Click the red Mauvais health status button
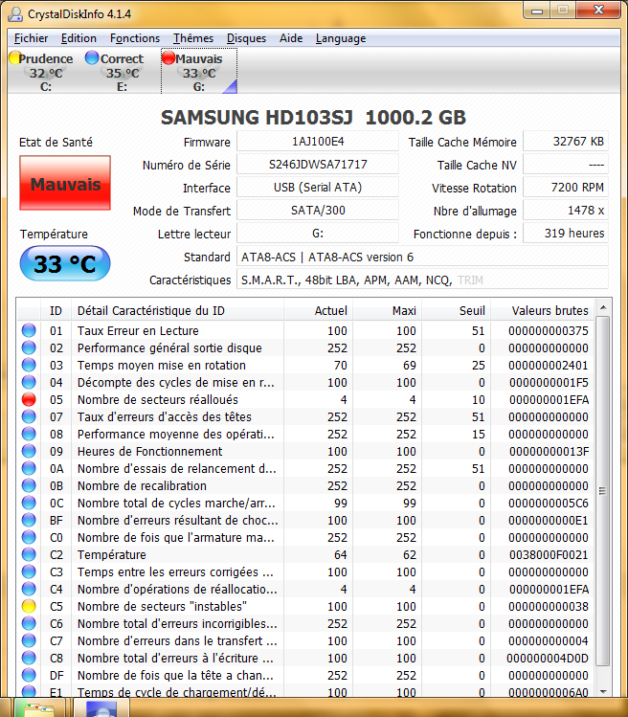This screenshot has width=628, height=717. [x=65, y=183]
